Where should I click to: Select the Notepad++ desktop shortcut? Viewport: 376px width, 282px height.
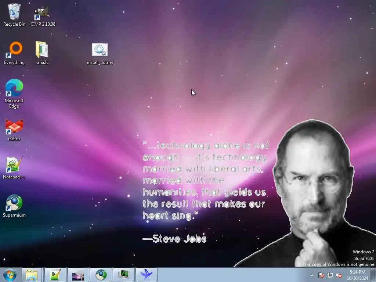tap(14, 167)
